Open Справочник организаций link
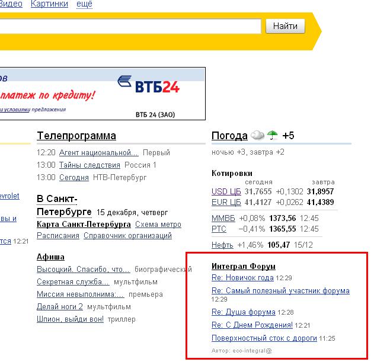This screenshot has width=374, height=362. pyautogui.click(x=127, y=235)
